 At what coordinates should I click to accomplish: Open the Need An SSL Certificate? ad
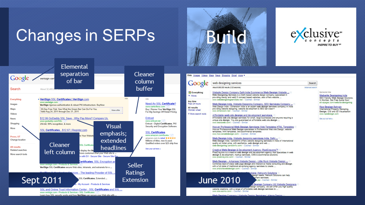[160, 104]
